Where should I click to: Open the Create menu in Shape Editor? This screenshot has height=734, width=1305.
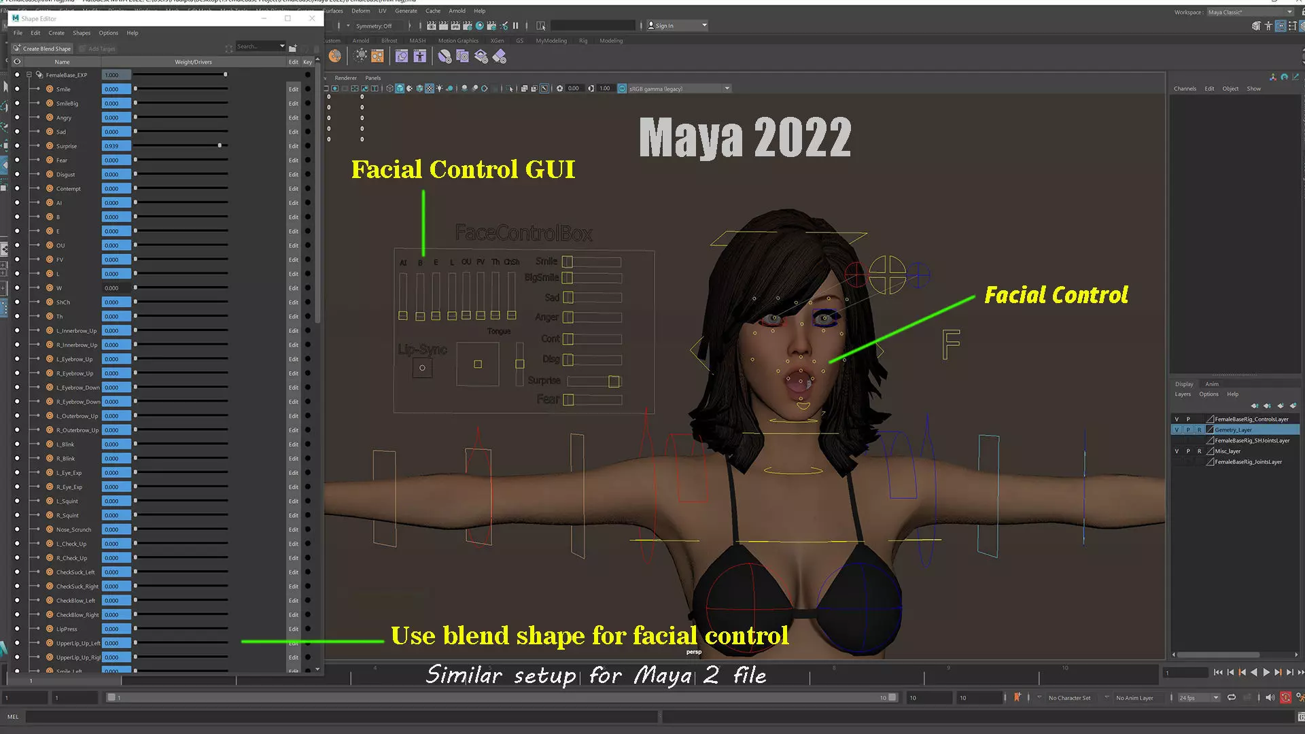point(56,33)
